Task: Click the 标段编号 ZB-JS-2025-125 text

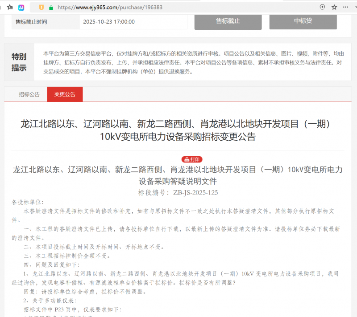Action: (178, 192)
